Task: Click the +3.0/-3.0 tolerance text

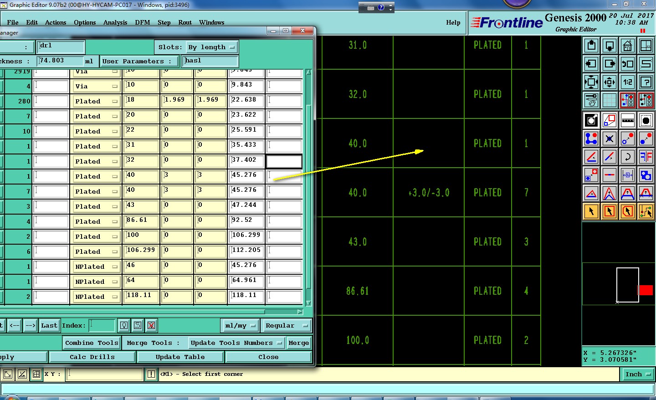Action: [429, 193]
